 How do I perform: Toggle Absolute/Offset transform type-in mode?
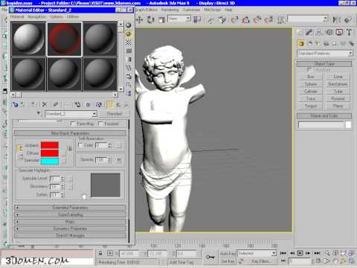110,253
